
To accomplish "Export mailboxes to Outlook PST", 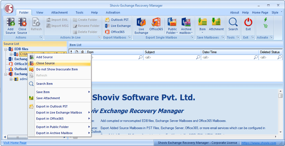I will click(117, 20).
